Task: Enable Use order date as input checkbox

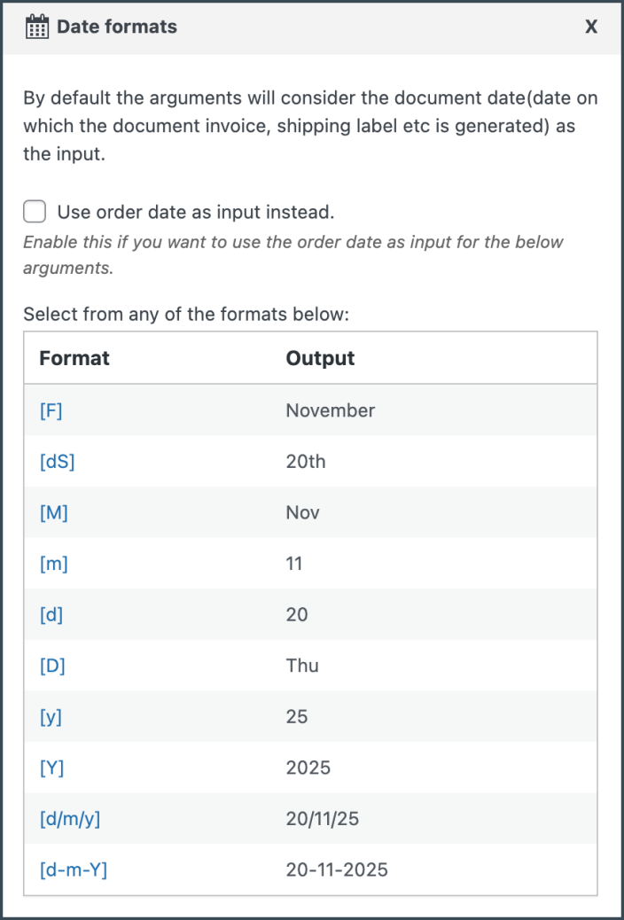Action: pyautogui.click(x=35, y=212)
